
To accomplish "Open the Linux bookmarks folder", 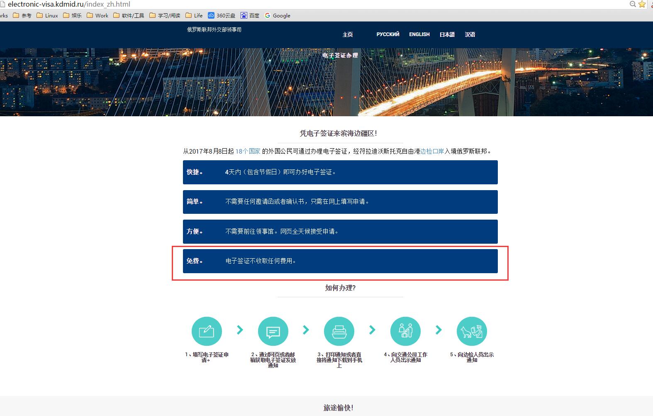I will [47, 15].
